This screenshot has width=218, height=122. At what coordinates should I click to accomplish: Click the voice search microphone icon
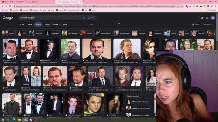point(84,18)
